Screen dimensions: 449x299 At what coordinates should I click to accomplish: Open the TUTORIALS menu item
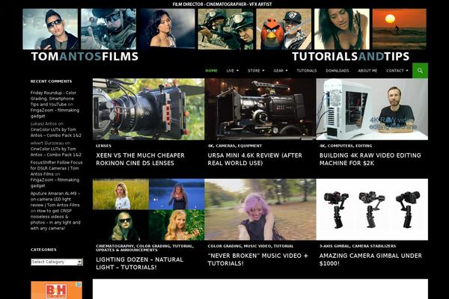click(x=307, y=71)
